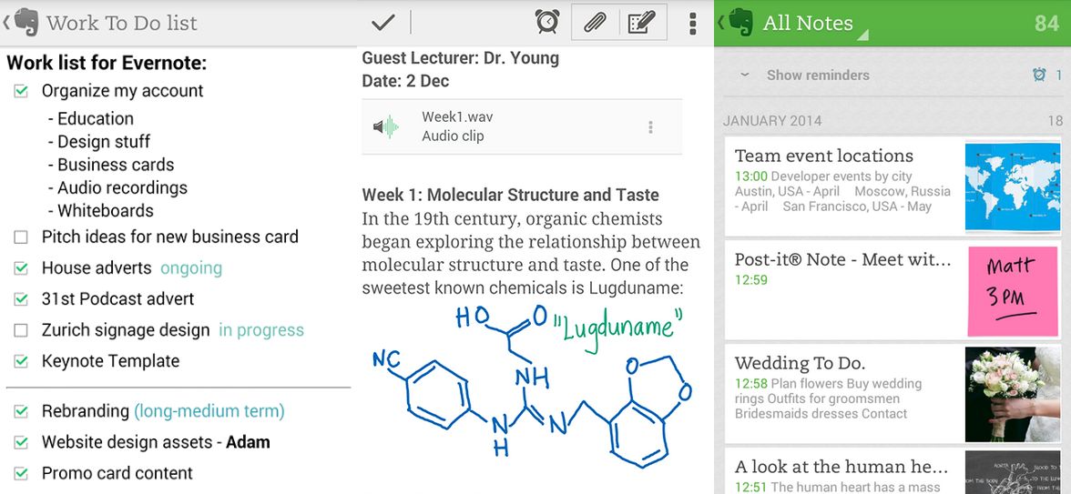
Task: Click the Evernote elephant icon in All Notes header
Action: point(741,23)
